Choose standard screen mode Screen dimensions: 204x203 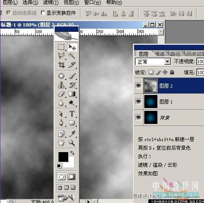pyautogui.click(x=60, y=188)
